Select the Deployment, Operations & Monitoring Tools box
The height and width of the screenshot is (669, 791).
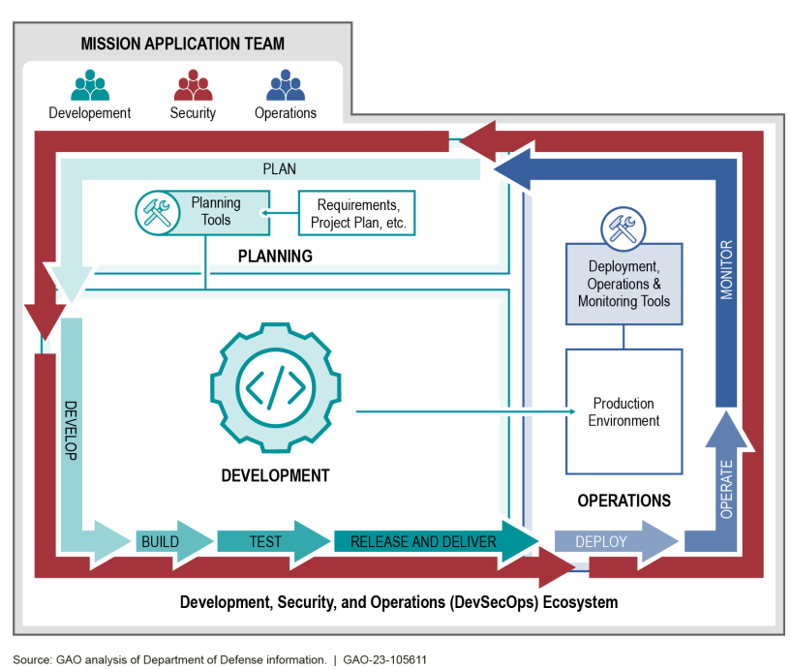pyautogui.click(x=624, y=284)
